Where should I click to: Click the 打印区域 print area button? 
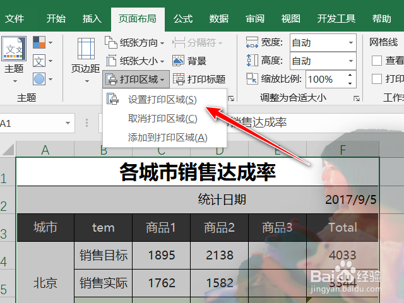click(x=136, y=79)
